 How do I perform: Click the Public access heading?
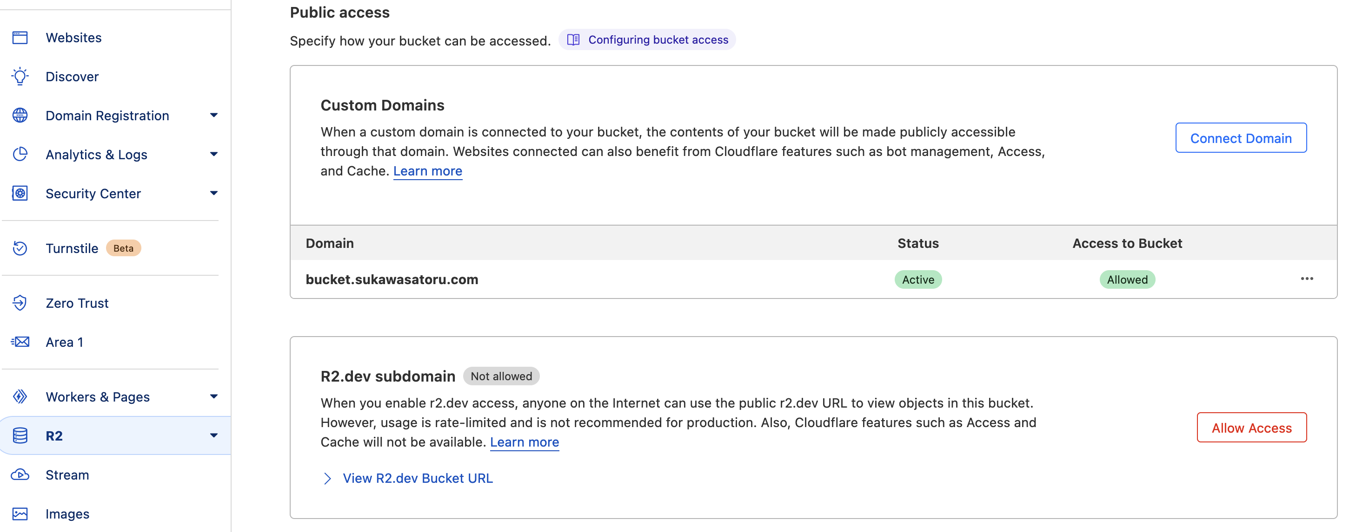click(339, 12)
